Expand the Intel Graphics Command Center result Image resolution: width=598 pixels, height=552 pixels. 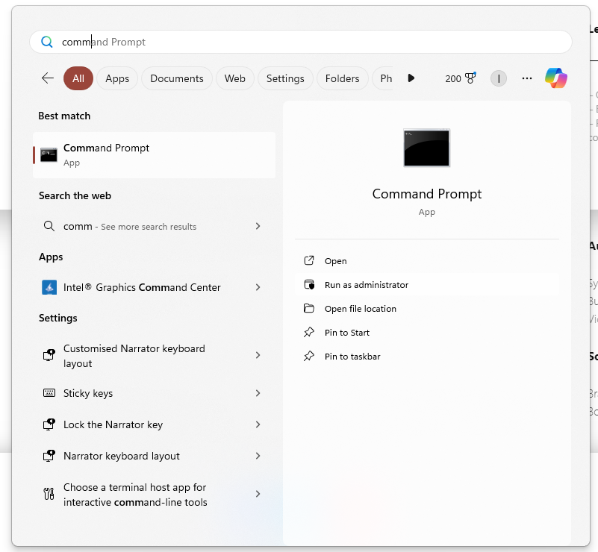pos(258,287)
